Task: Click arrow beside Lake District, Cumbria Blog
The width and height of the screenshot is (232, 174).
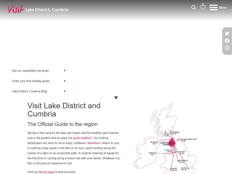Action: point(65,91)
